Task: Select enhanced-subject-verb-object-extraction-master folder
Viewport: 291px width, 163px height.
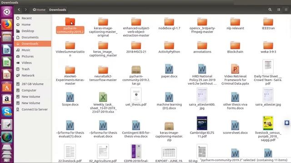Action: pyautogui.click(x=136, y=27)
